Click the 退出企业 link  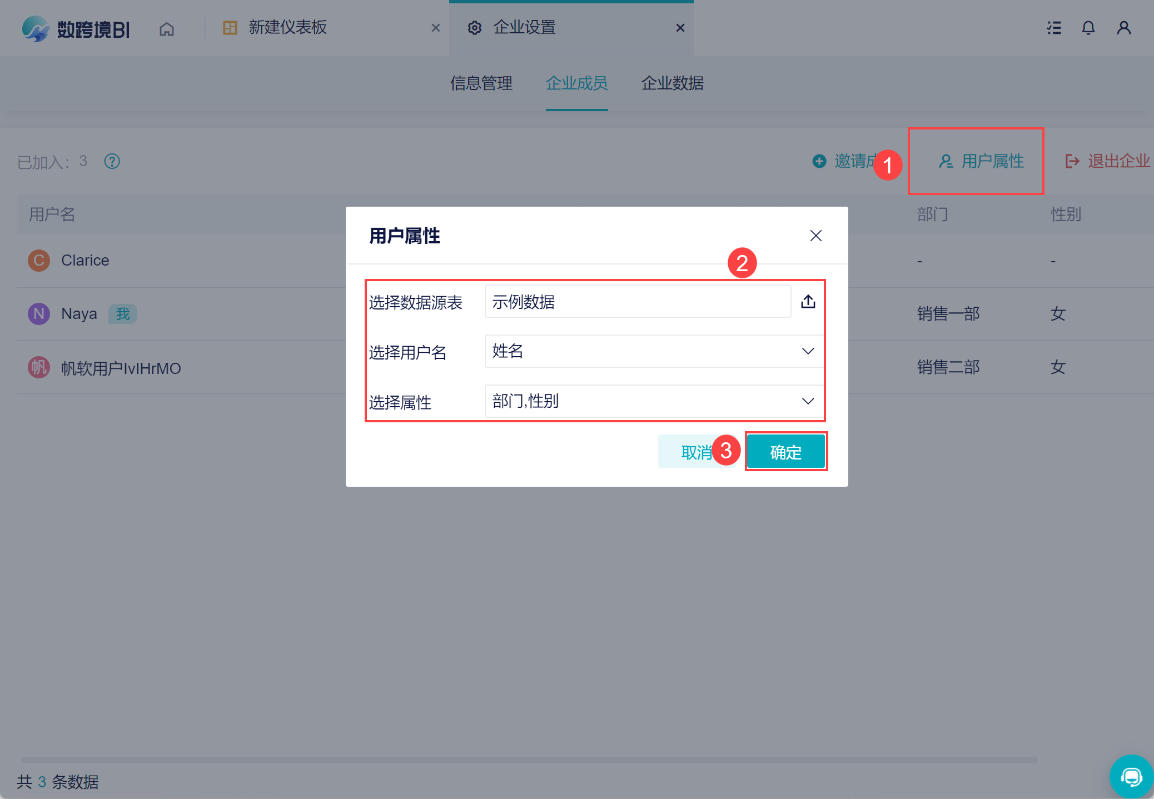[1107, 161]
